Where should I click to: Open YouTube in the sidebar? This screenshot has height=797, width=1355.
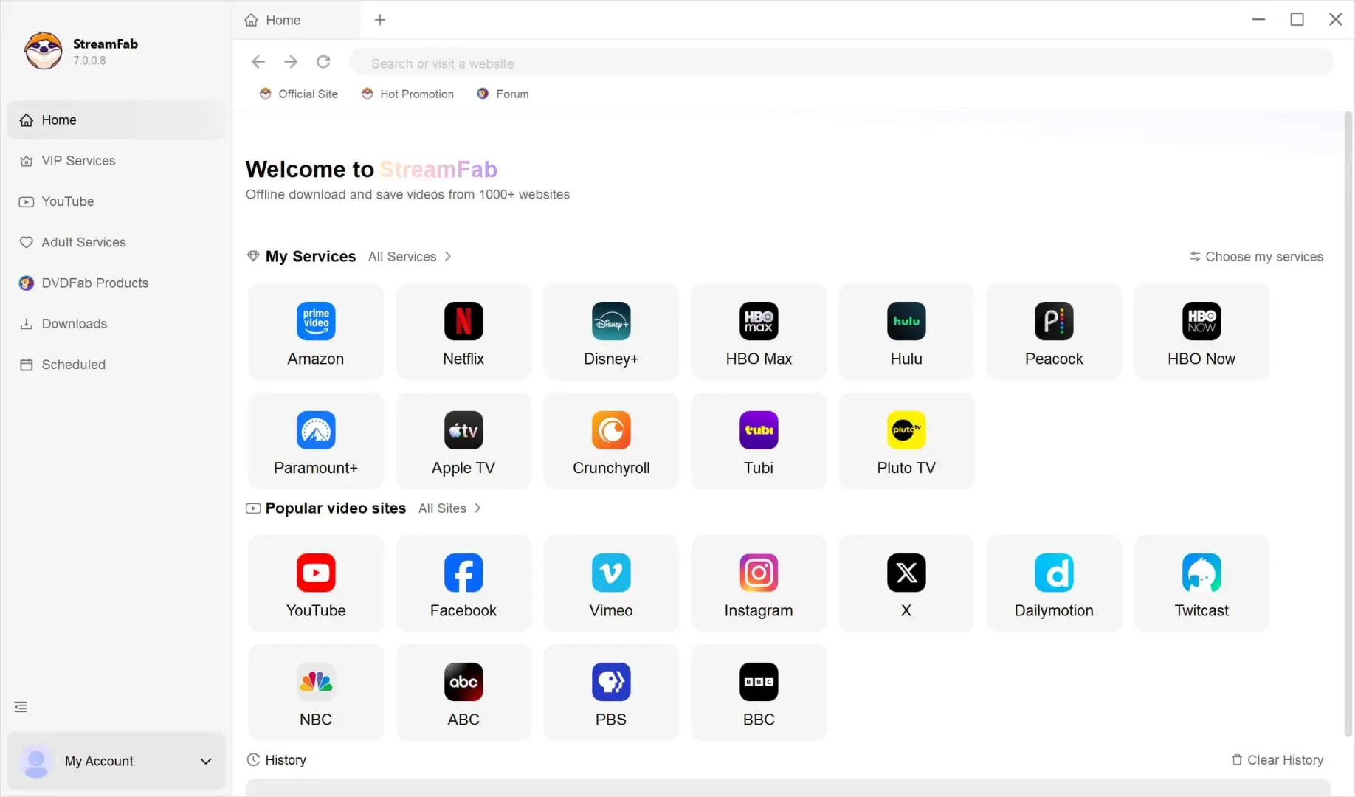117,201
